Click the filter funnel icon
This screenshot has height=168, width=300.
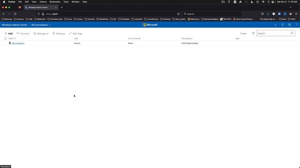[x=253, y=33]
